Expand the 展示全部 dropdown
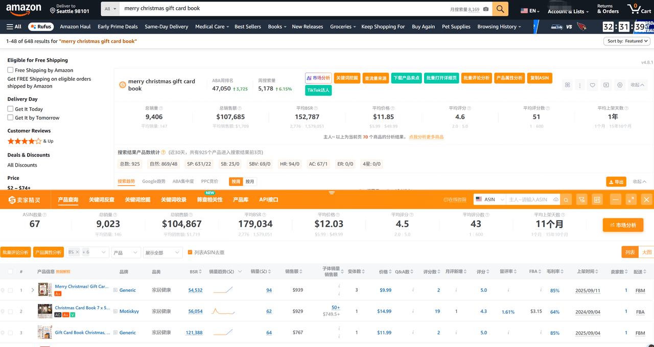654x347 pixels. [x=162, y=252]
